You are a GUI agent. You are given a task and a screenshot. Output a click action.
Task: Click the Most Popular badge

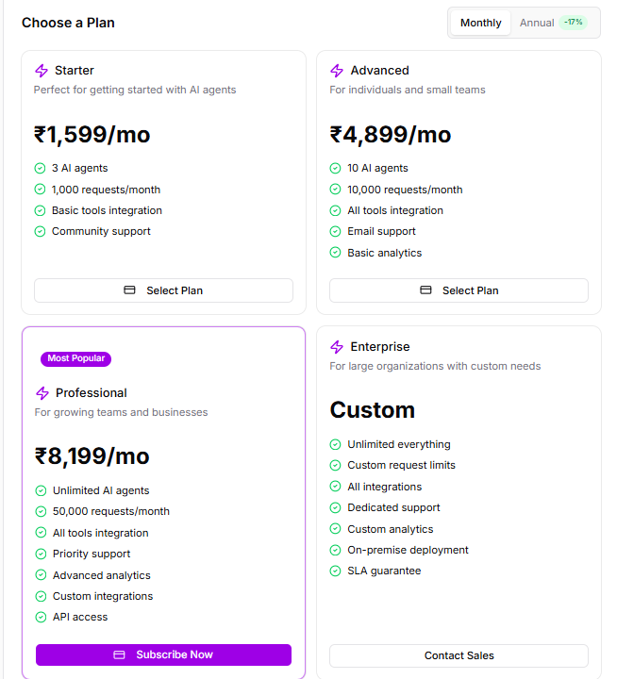(x=76, y=358)
